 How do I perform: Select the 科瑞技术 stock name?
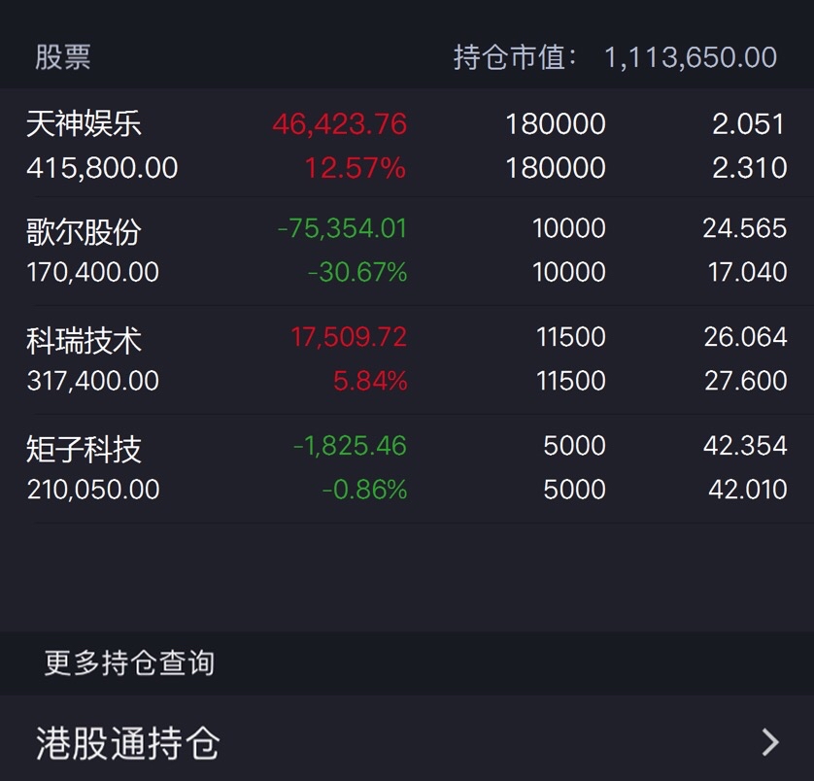pos(84,341)
